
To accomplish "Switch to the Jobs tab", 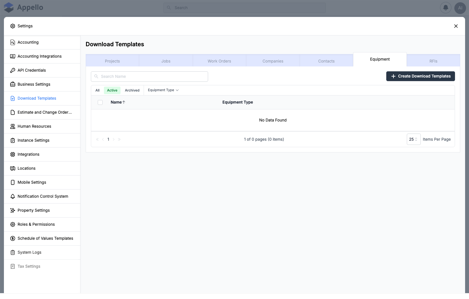I will (166, 61).
